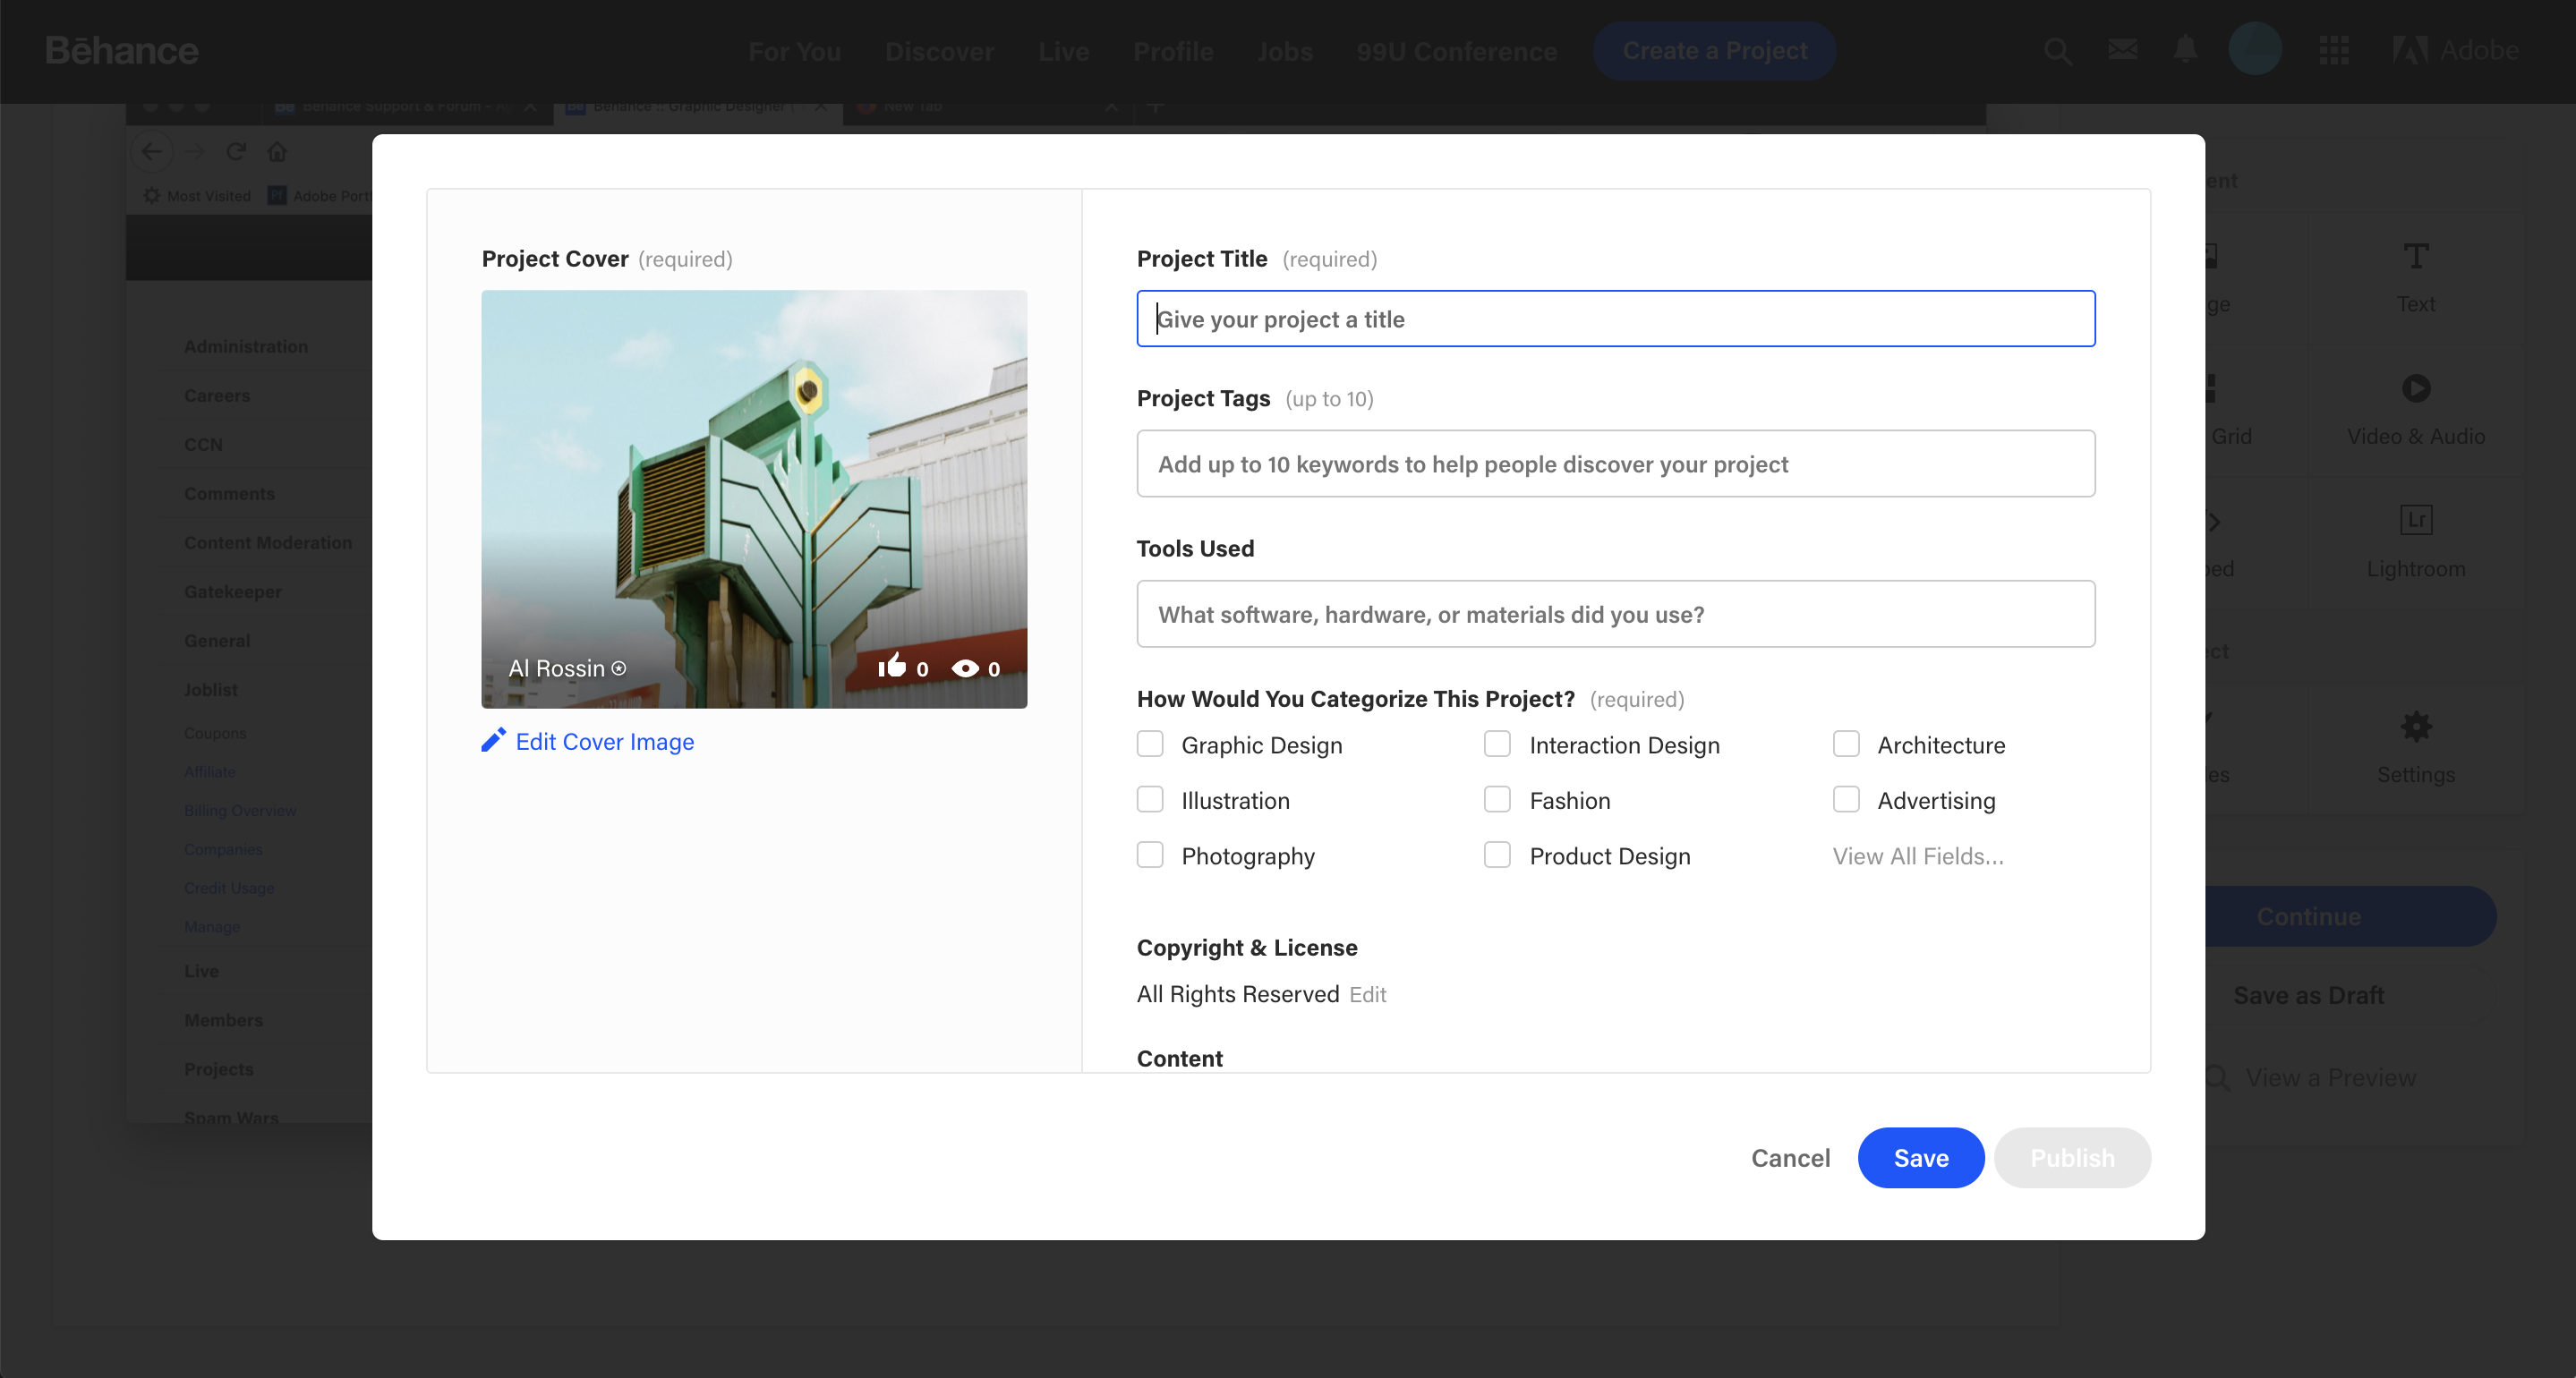Enable the Illustration checkbox

click(1150, 799)
